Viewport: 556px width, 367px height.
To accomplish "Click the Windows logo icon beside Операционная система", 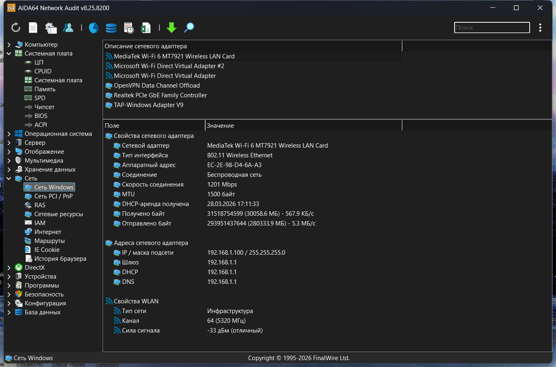I will pyautogui.click(x=19, y=134).
